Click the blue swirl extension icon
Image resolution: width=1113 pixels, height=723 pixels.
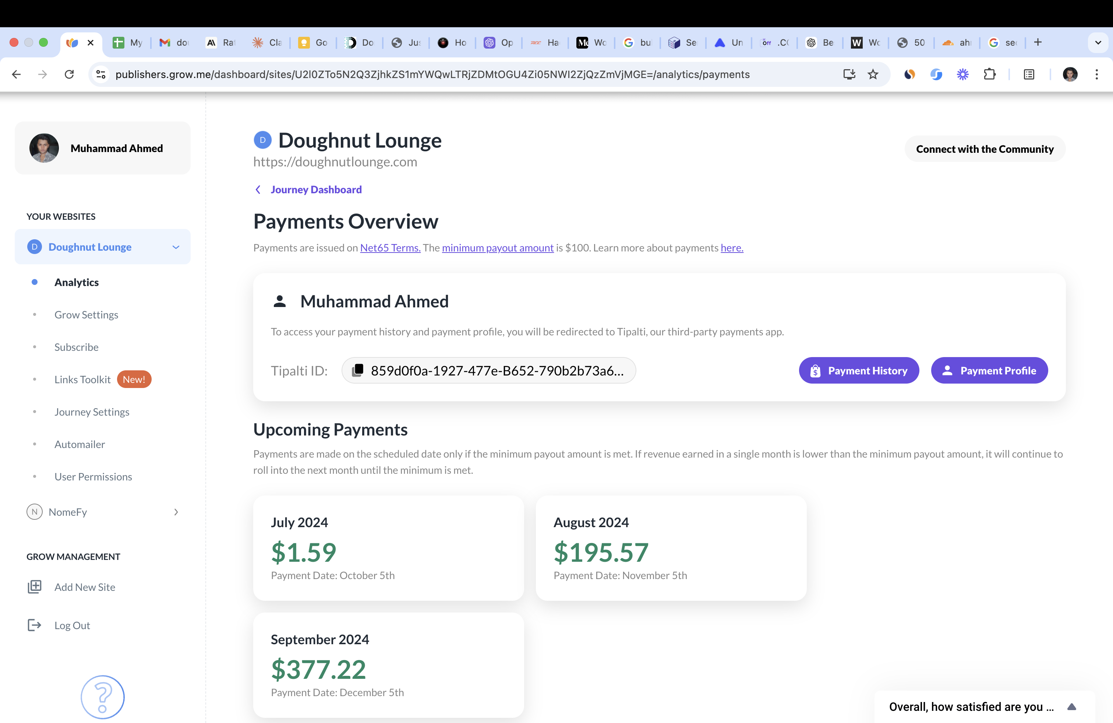tap(936, 74)
